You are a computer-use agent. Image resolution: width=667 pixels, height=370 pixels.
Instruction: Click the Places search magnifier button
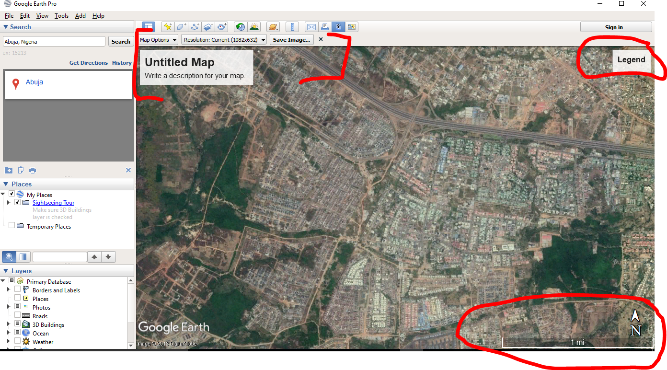coord(9,257)
